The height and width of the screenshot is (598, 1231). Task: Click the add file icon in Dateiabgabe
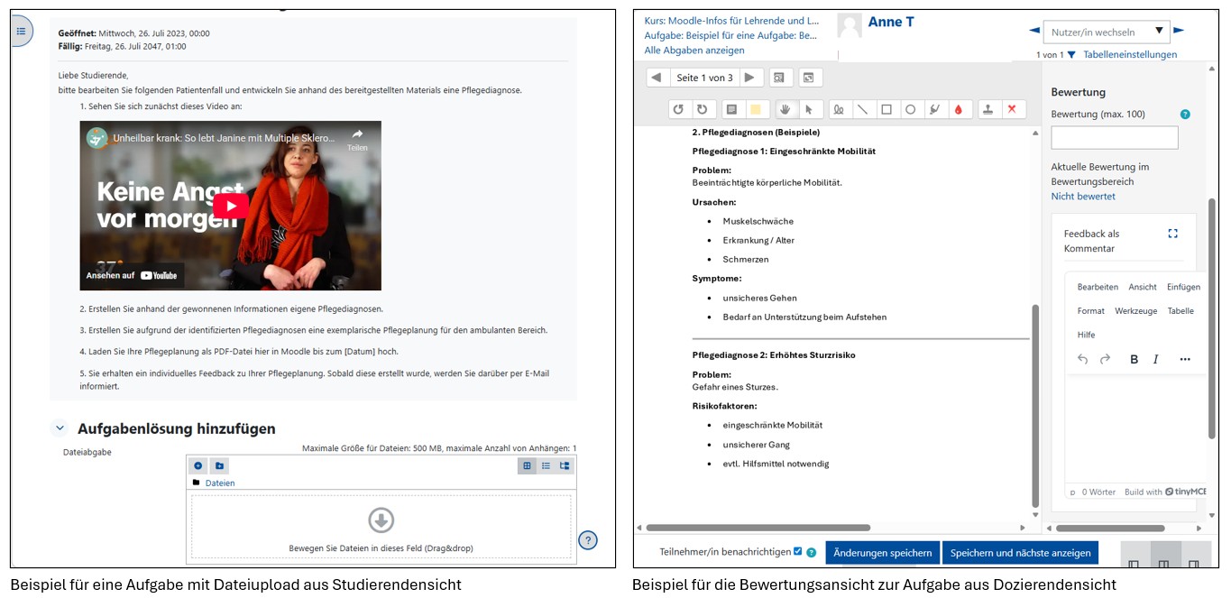coord(198,465)
